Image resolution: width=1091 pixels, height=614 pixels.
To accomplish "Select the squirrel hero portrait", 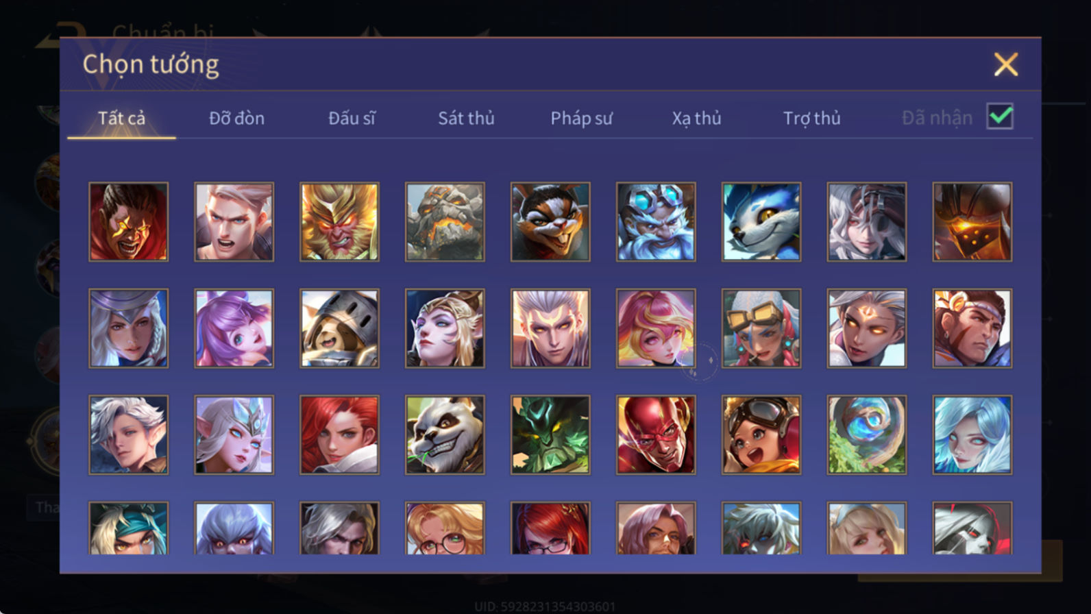I will click(550, 221).
